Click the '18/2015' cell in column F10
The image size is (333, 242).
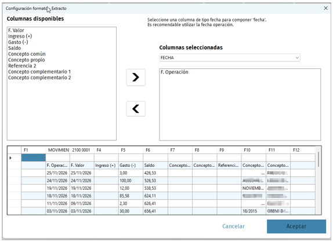pos(254,211)
